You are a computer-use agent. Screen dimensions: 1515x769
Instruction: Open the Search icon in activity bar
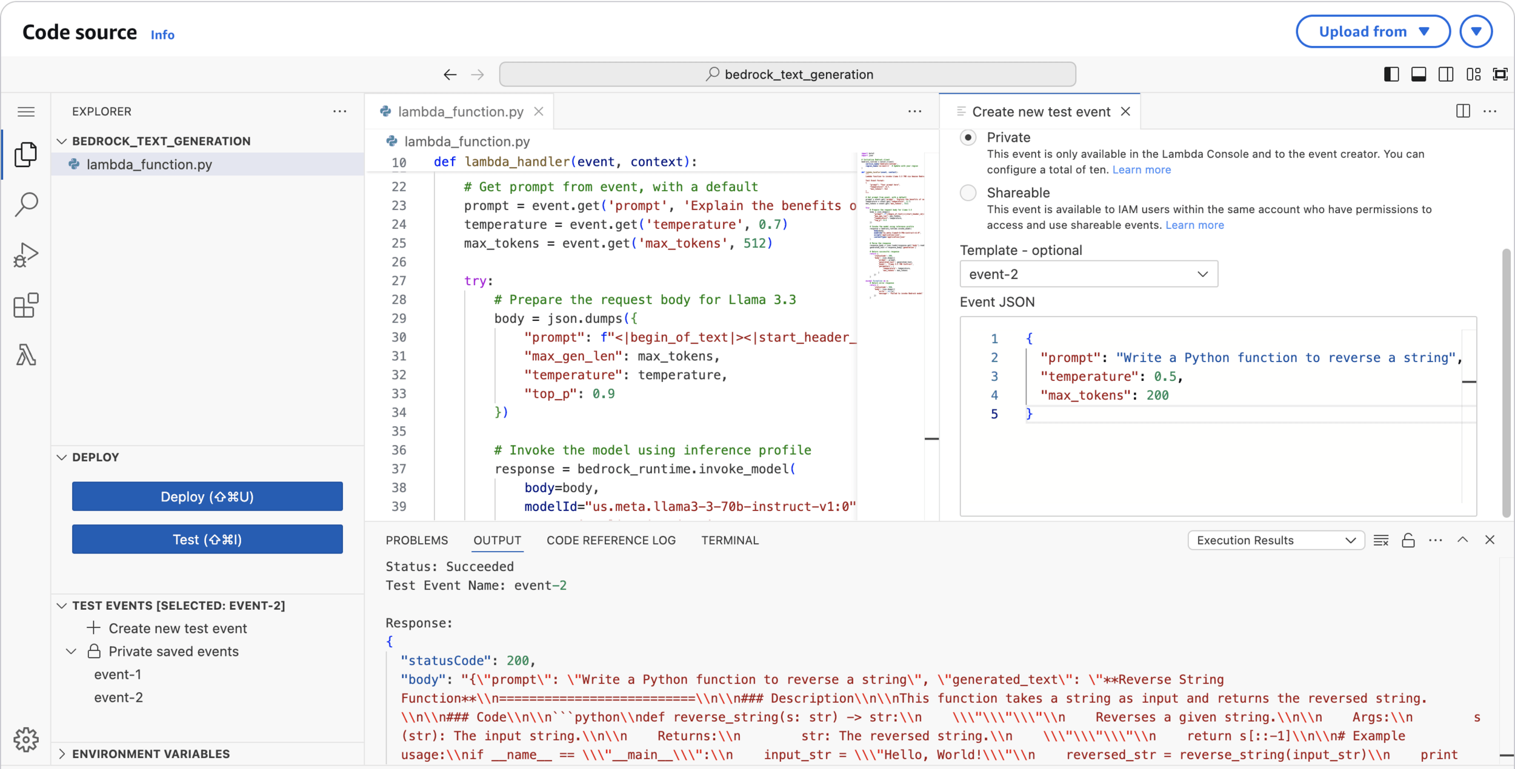click(x=26, y=204)
